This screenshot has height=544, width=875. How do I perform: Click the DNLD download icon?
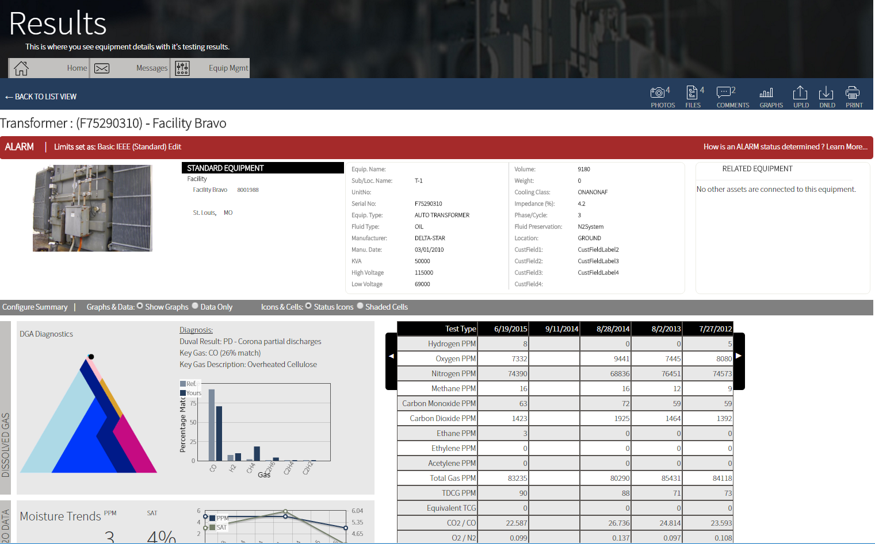[x=827, y=95]
